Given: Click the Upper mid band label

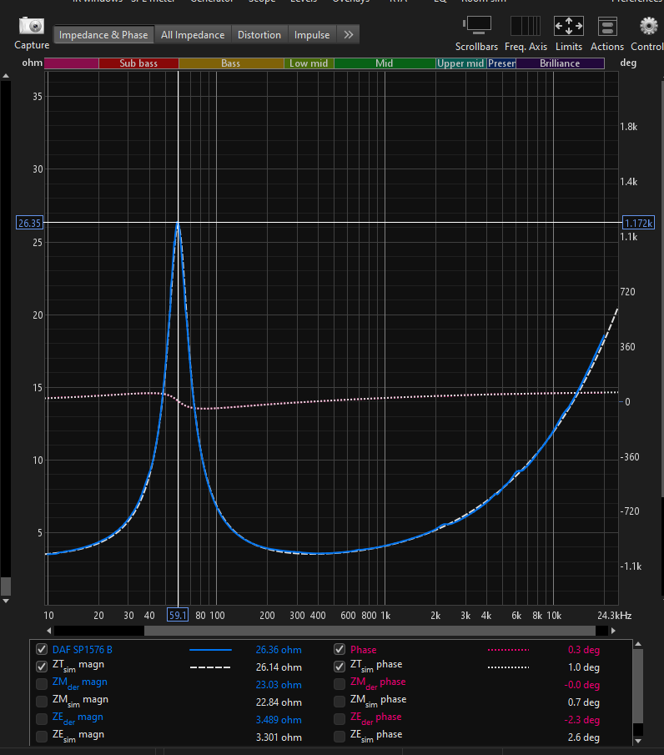Looking at the screenshot, I should tap(460, 63).
